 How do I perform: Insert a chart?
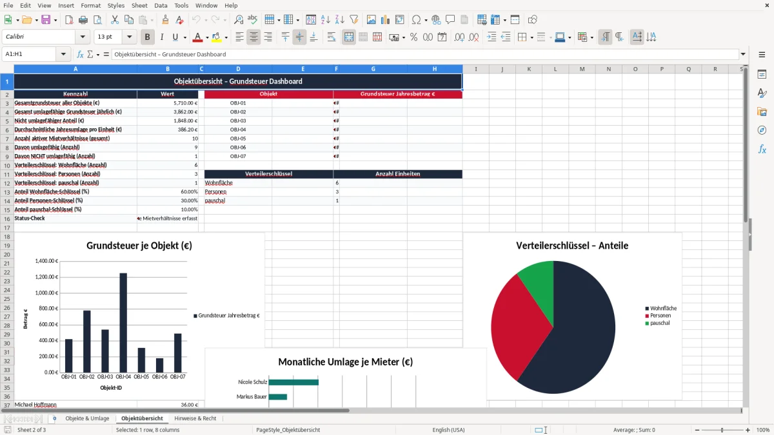coord(386,20)
